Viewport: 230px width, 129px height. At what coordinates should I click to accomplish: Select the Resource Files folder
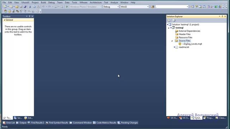tap(185, 37)
